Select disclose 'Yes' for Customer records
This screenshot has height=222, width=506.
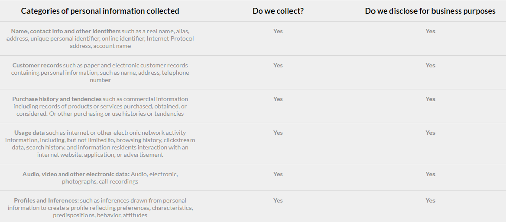coord(430,65)
